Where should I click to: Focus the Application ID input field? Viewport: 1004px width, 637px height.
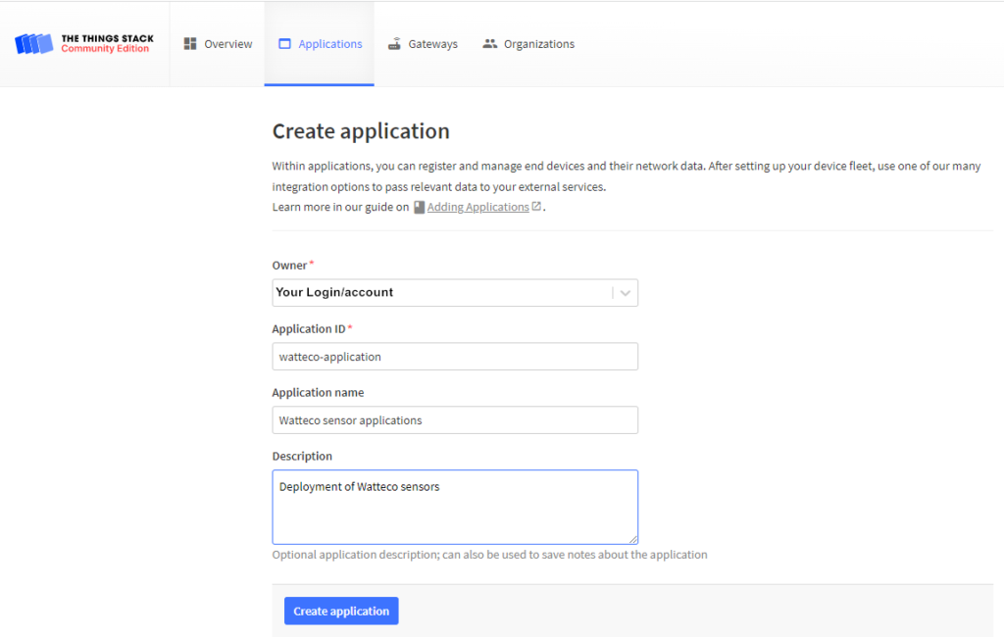[455, 357]
